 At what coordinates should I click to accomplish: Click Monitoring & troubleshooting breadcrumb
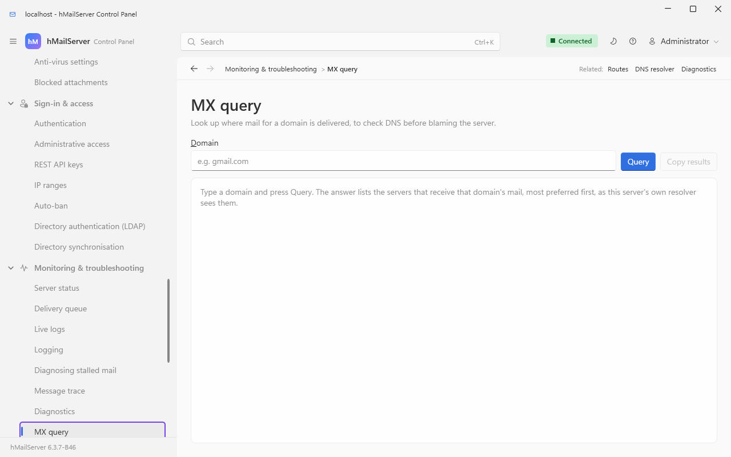coord(271,69)
